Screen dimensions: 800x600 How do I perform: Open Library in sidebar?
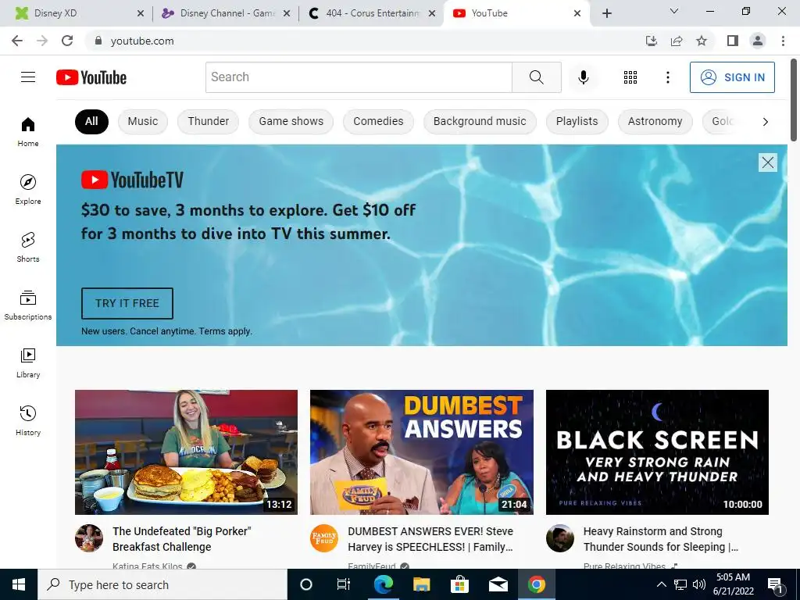[x=28, y=362]
